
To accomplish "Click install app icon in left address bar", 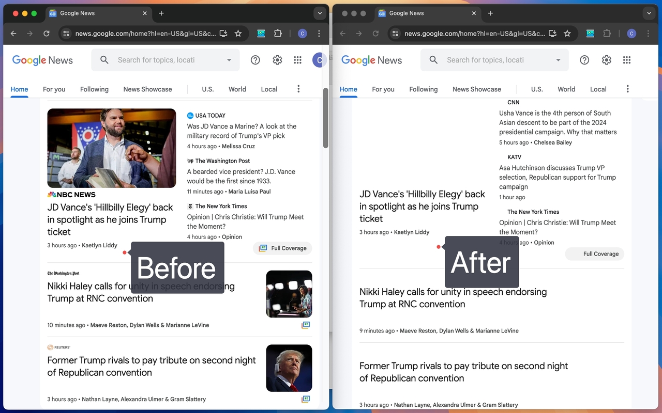I will click(223, 34).
